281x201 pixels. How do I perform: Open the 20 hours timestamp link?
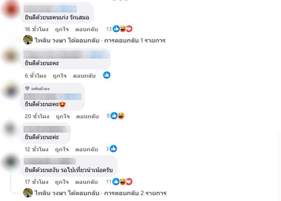[x=37, y=116]
